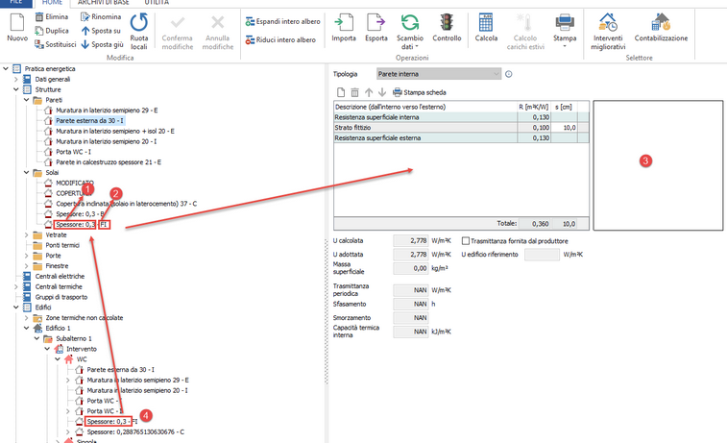Image resolution: width=727 pixels, height=443 pixels.
Task: Select Spessore: 0,3 - FI under Solai
Action: click(x=81, y=225)
